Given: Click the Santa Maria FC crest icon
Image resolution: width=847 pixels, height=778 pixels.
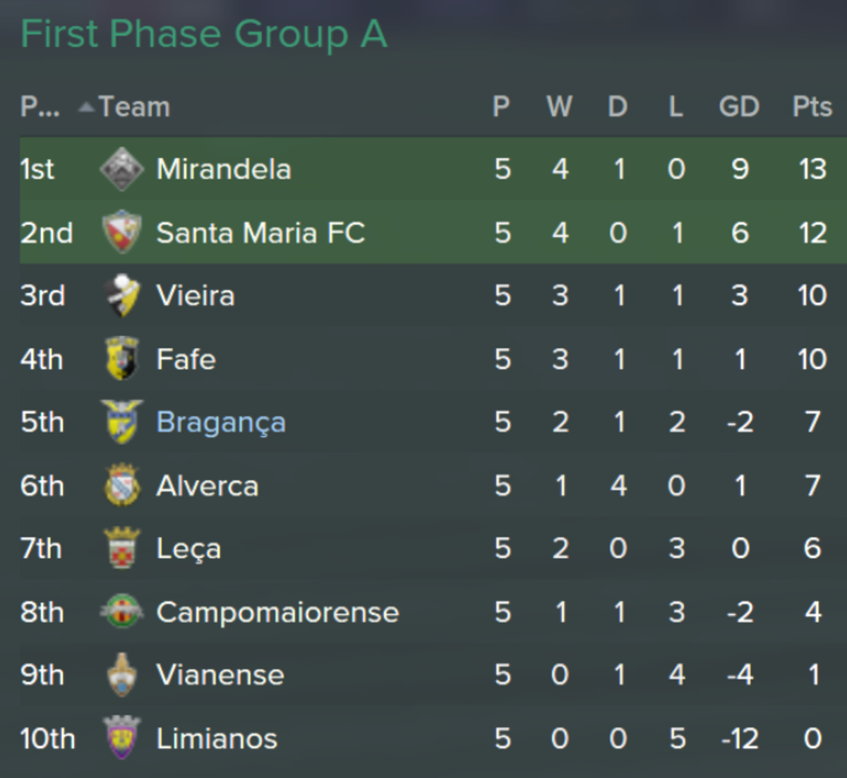Looking at the screenshot, I should pyautogui.click(x=121, y=232).
